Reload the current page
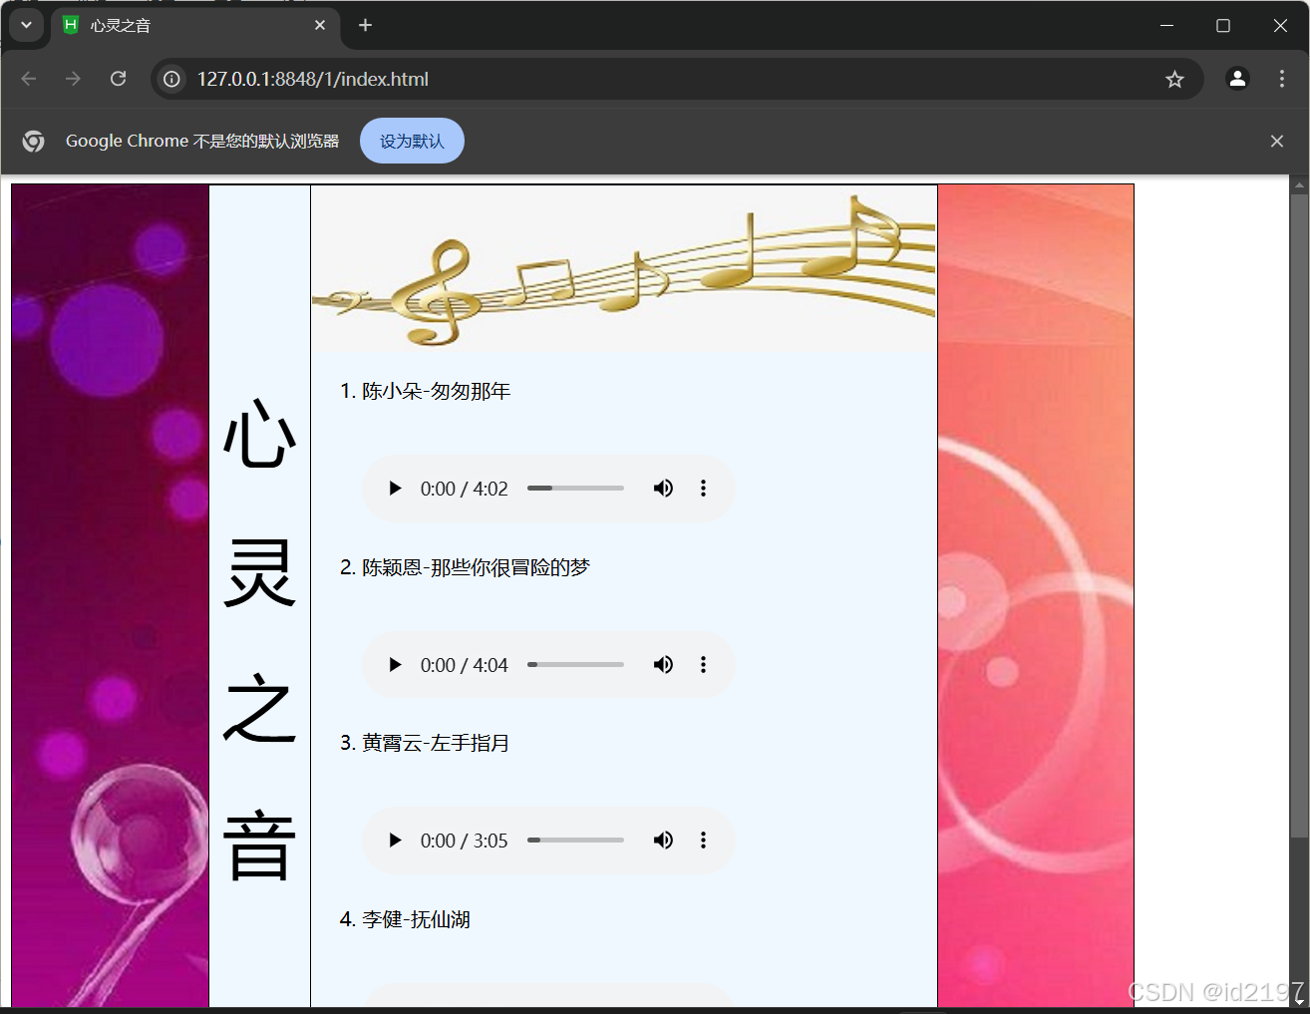The width and height of the screenshot is (1310, 1014). point(118,79)
